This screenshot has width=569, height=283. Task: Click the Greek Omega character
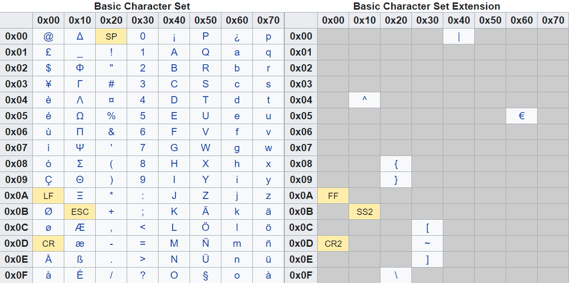(80, 116)
